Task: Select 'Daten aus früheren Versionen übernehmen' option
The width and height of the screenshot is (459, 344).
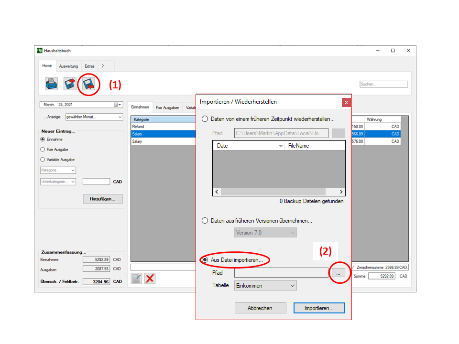Action: point(205,221)
